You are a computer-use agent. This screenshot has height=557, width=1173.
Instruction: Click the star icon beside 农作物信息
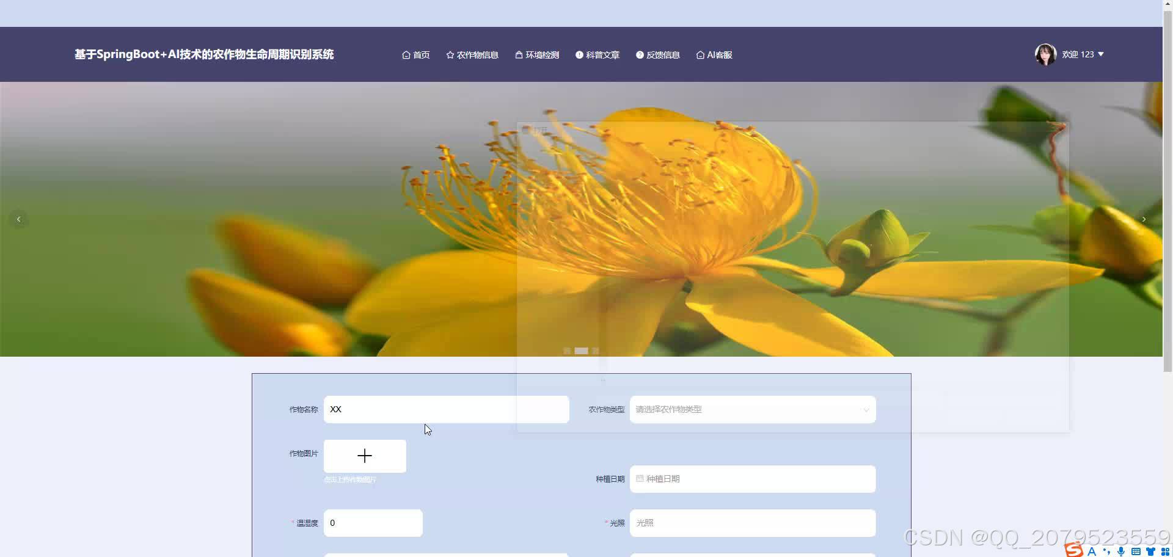tap(449, 54)
